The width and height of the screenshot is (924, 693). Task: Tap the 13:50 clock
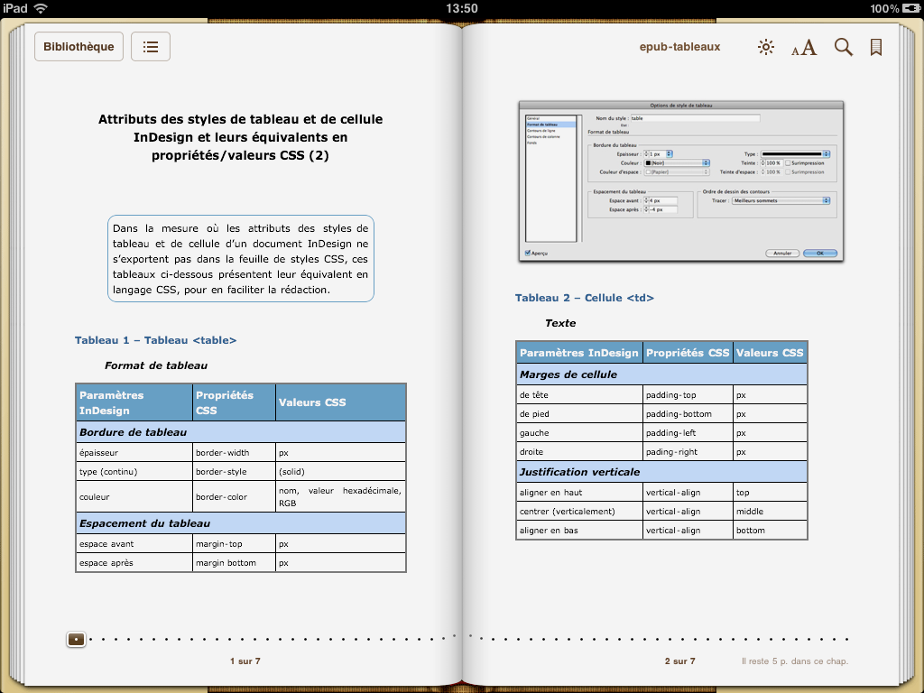pyautogui.click(x=462, y=8)
